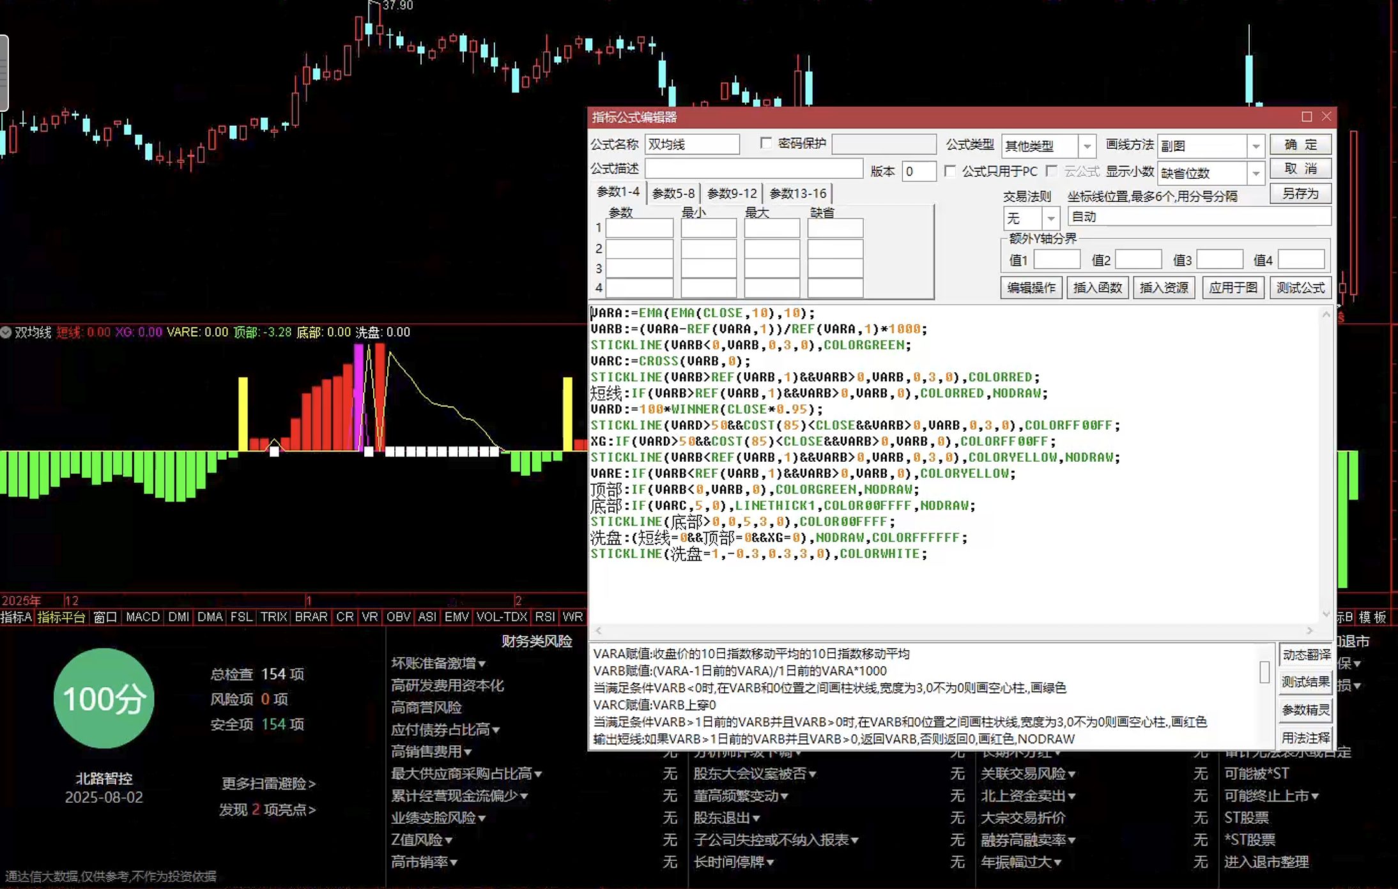Click the code editor scroll up arrow
Screen dimensions: 1398x889
click(x=1326, y=314)
